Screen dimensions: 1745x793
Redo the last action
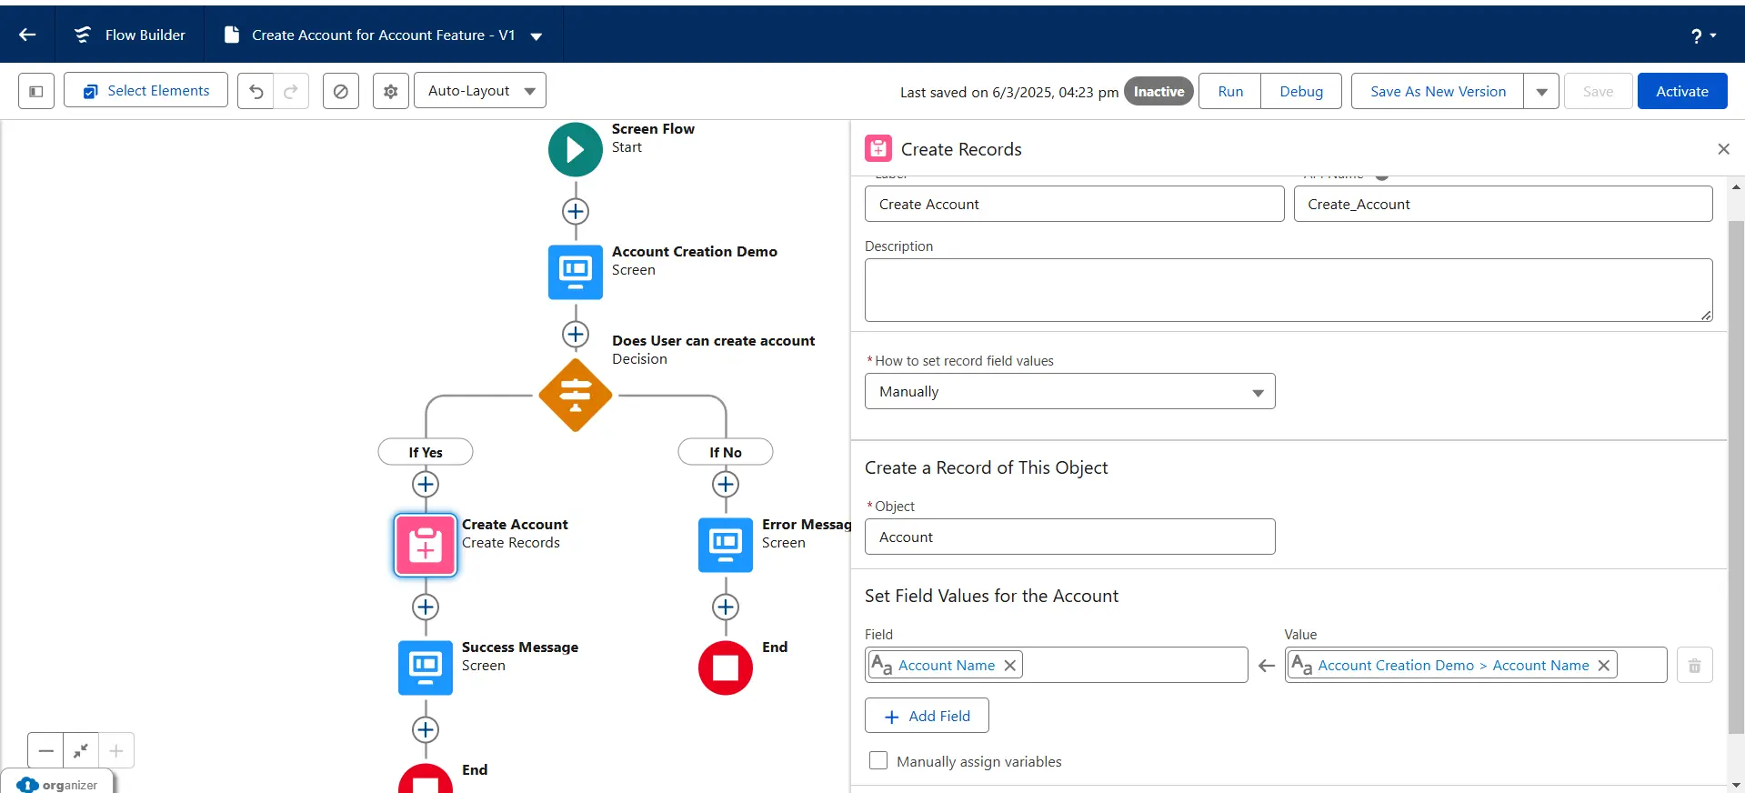coord(291,91)
